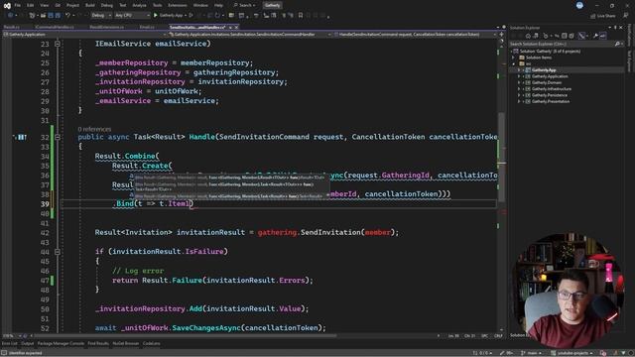Open the View menu
Screen dimensions: 635x357
44,5
